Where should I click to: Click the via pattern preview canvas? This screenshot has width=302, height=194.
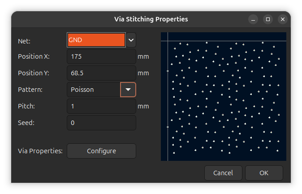(x=224, y=96)
